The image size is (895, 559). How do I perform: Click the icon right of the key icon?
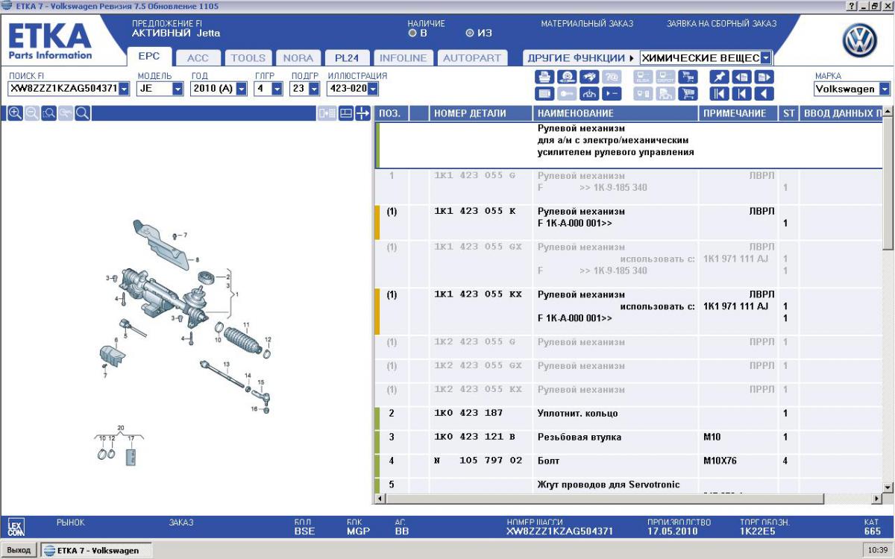[x=589, y=94]
